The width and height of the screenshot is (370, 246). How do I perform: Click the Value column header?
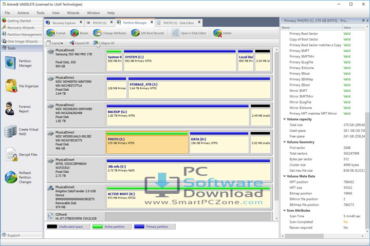pos(354,28)
